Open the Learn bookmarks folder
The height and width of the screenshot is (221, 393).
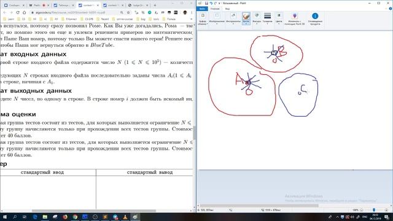point(9,19)
